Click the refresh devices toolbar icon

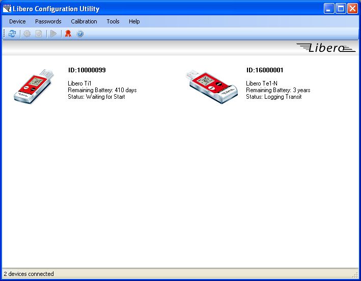pyautogui.click(x=12, y=34)
